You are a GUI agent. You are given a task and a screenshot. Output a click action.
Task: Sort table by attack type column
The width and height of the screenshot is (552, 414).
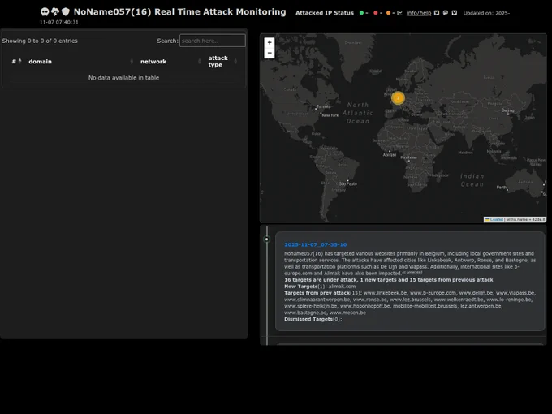222,61
